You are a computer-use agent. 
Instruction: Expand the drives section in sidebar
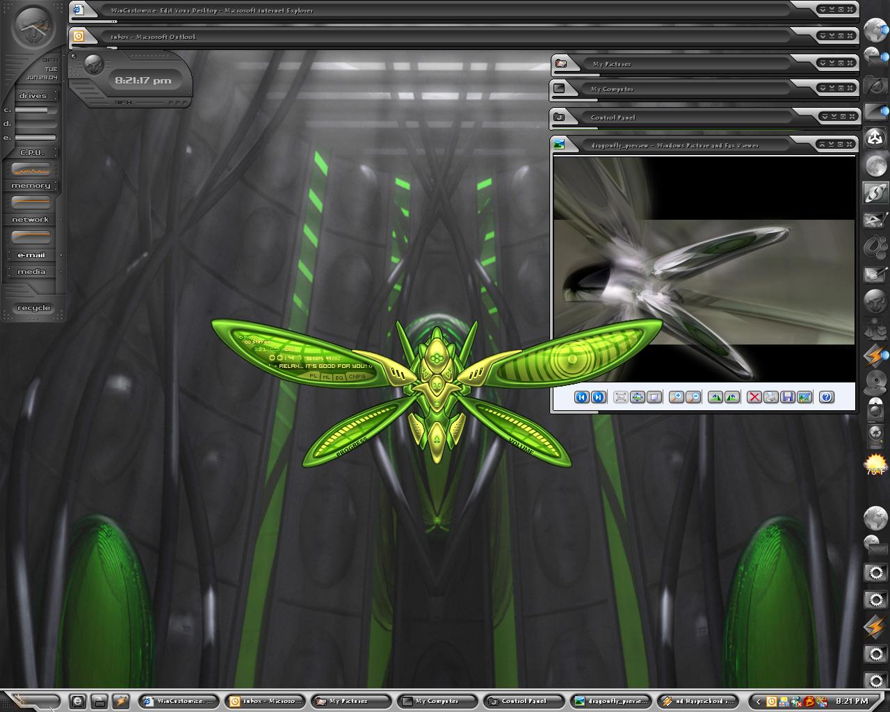[x=33, y=95]
